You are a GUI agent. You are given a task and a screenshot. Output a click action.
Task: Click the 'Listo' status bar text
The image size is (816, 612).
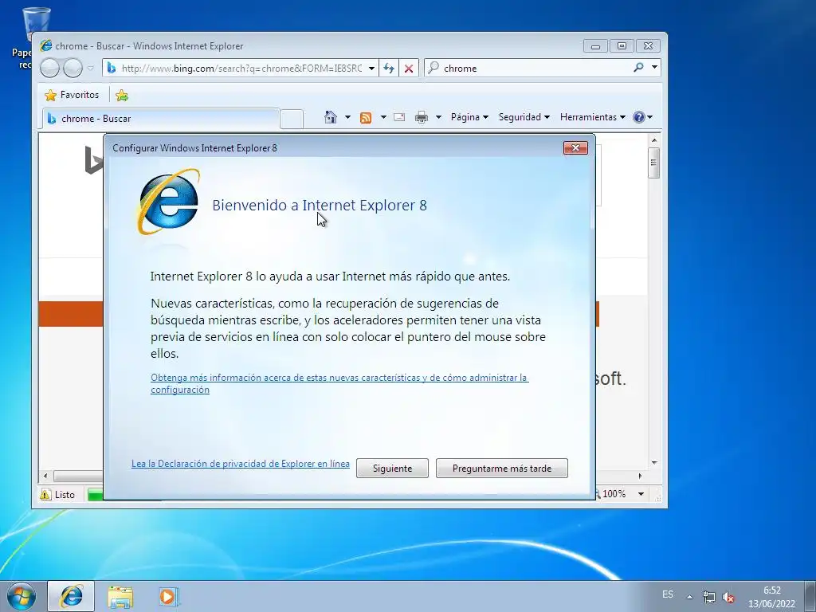[x=65, y=495]
